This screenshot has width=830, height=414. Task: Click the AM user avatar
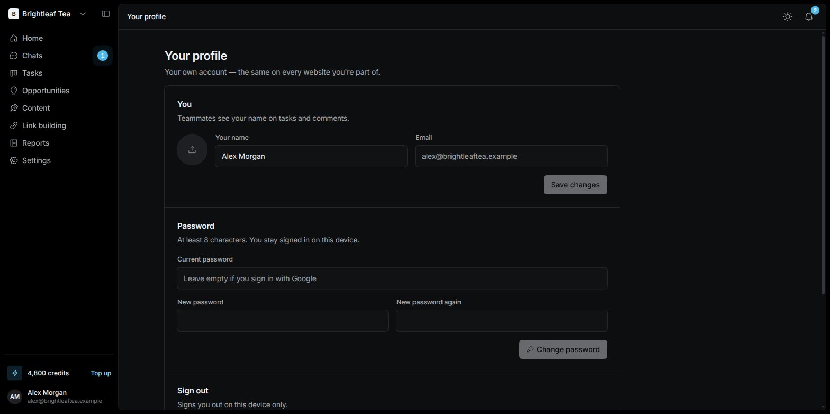click(x=15, y=397)
